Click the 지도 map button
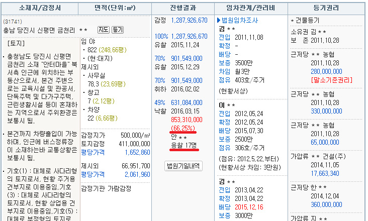Screen dimensions: 368x221 [103, 30]
